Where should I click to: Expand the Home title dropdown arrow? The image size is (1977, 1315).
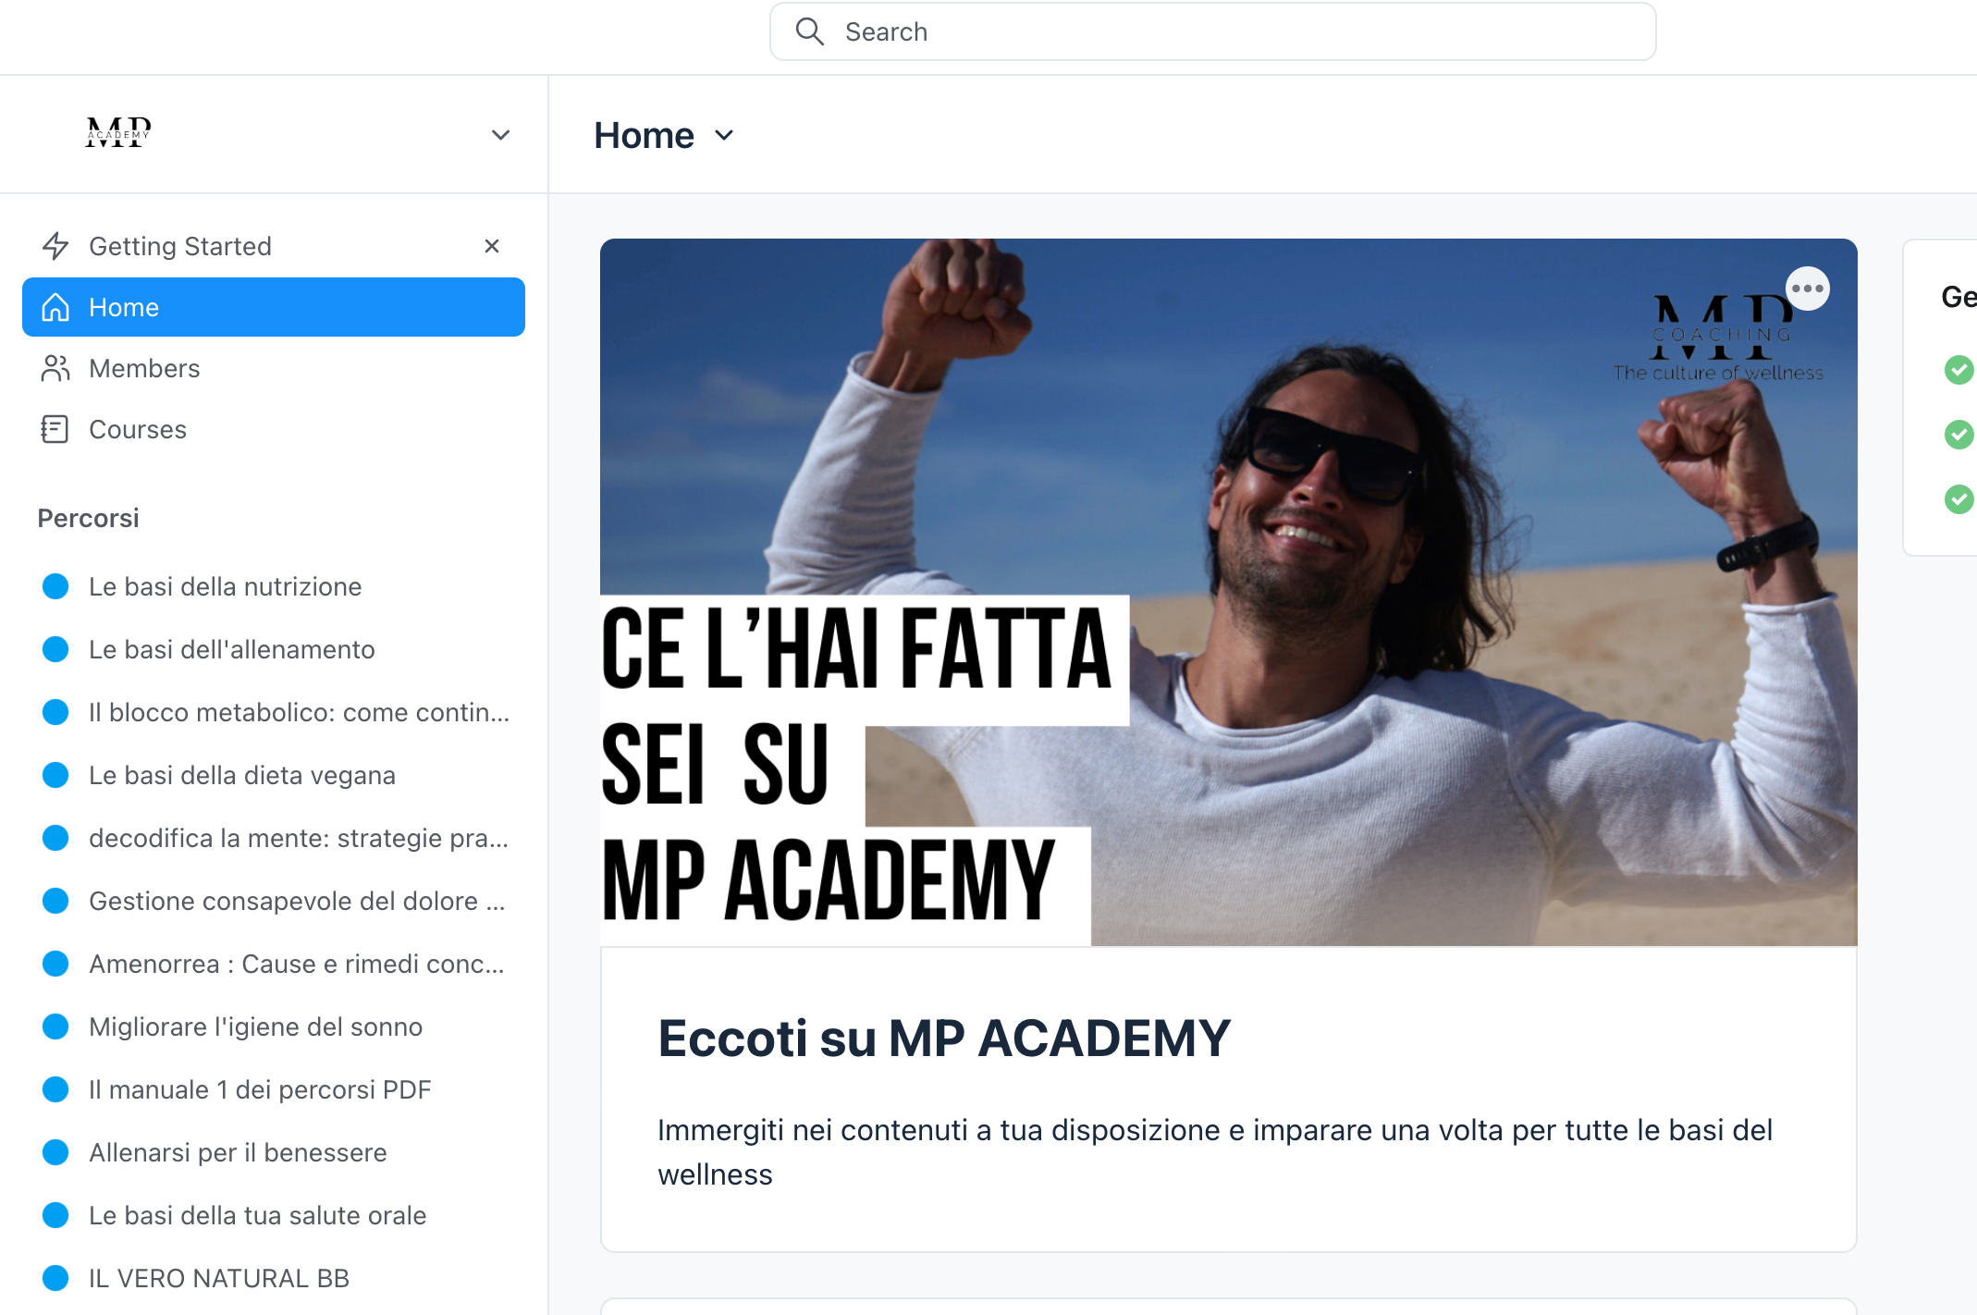click(x=724, y=136)
